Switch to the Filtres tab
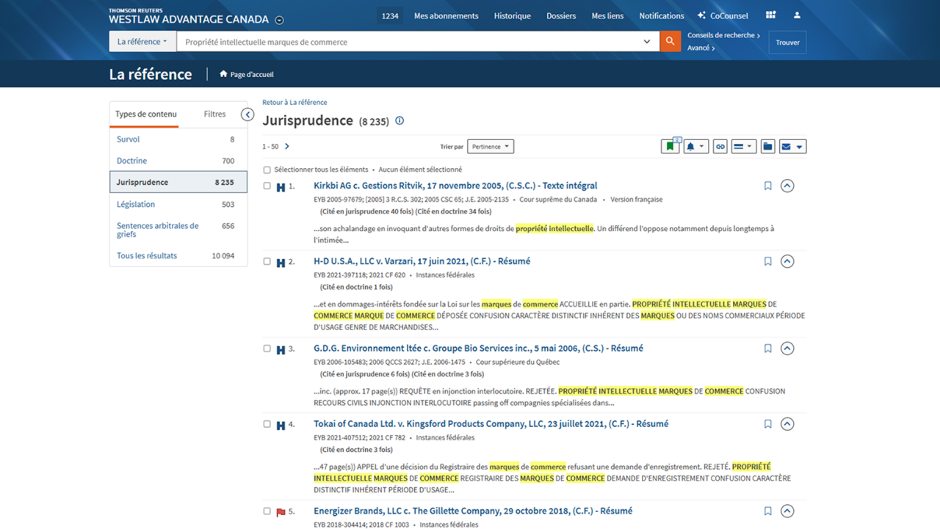Viewport: 940px width, 529px height. coord(214,114)
